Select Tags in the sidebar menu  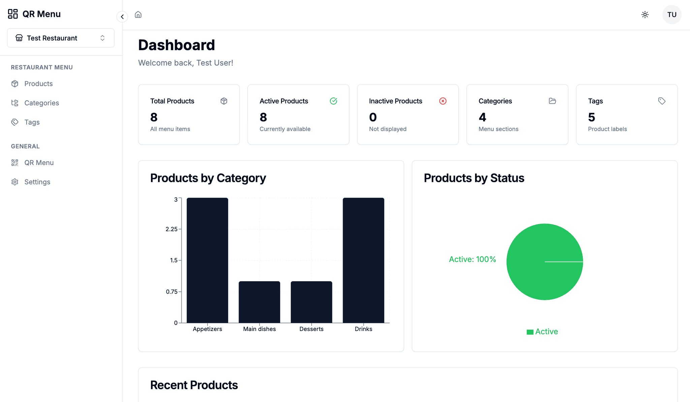[x=32, y=122]
